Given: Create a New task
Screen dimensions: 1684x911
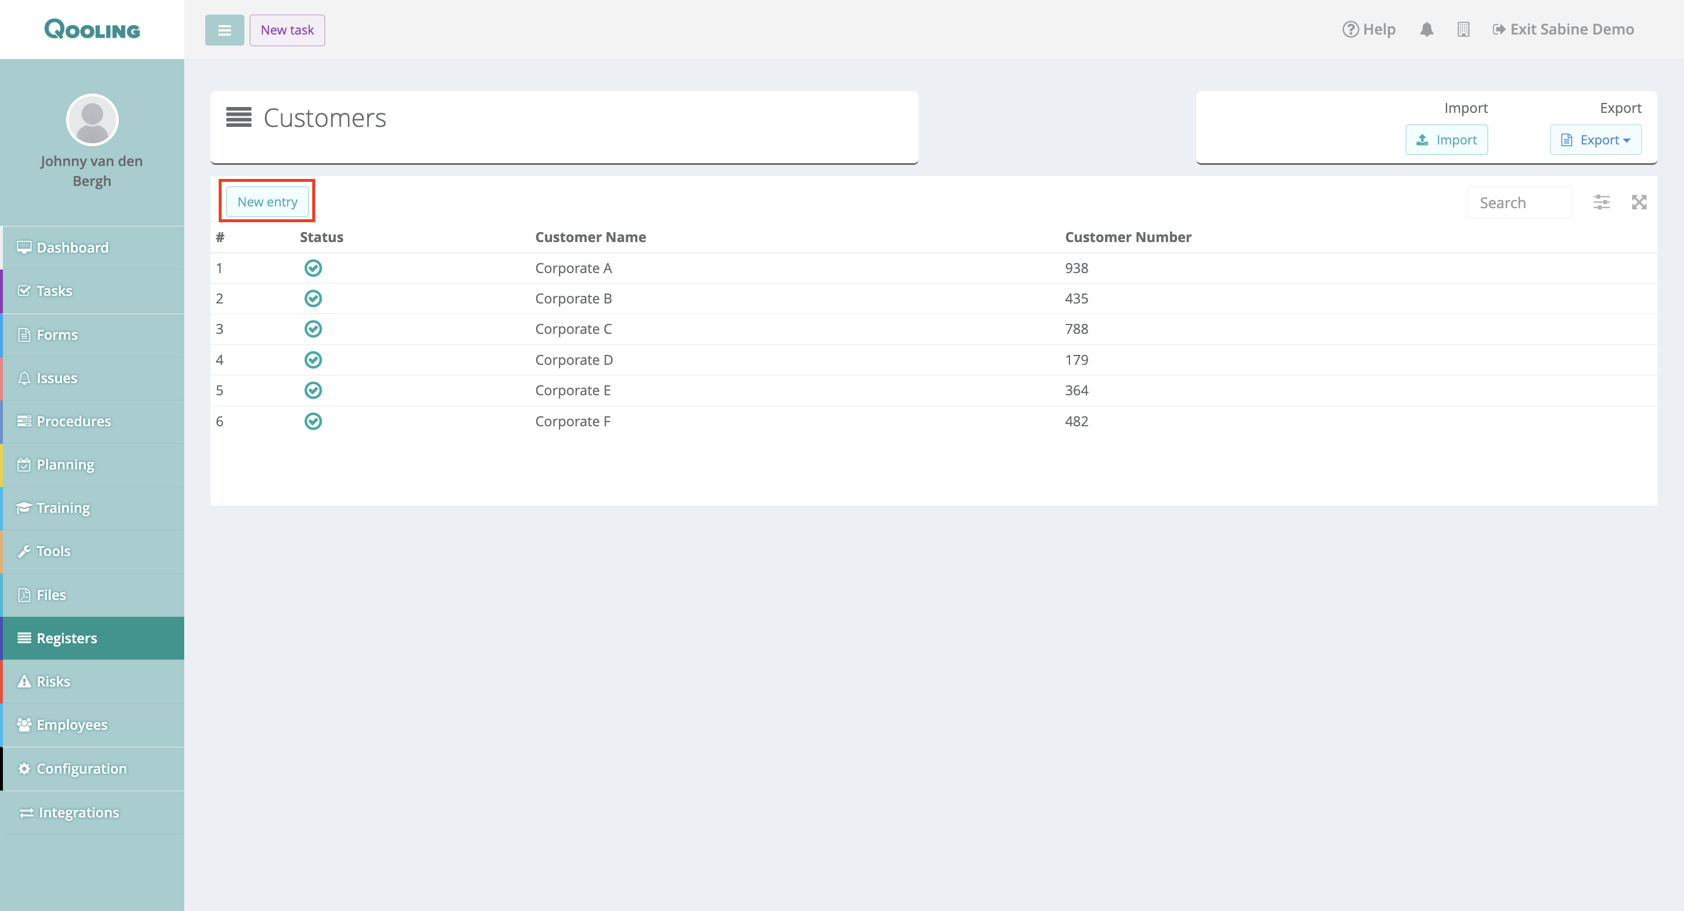Looking at the screenshot, I should point(287,30).
